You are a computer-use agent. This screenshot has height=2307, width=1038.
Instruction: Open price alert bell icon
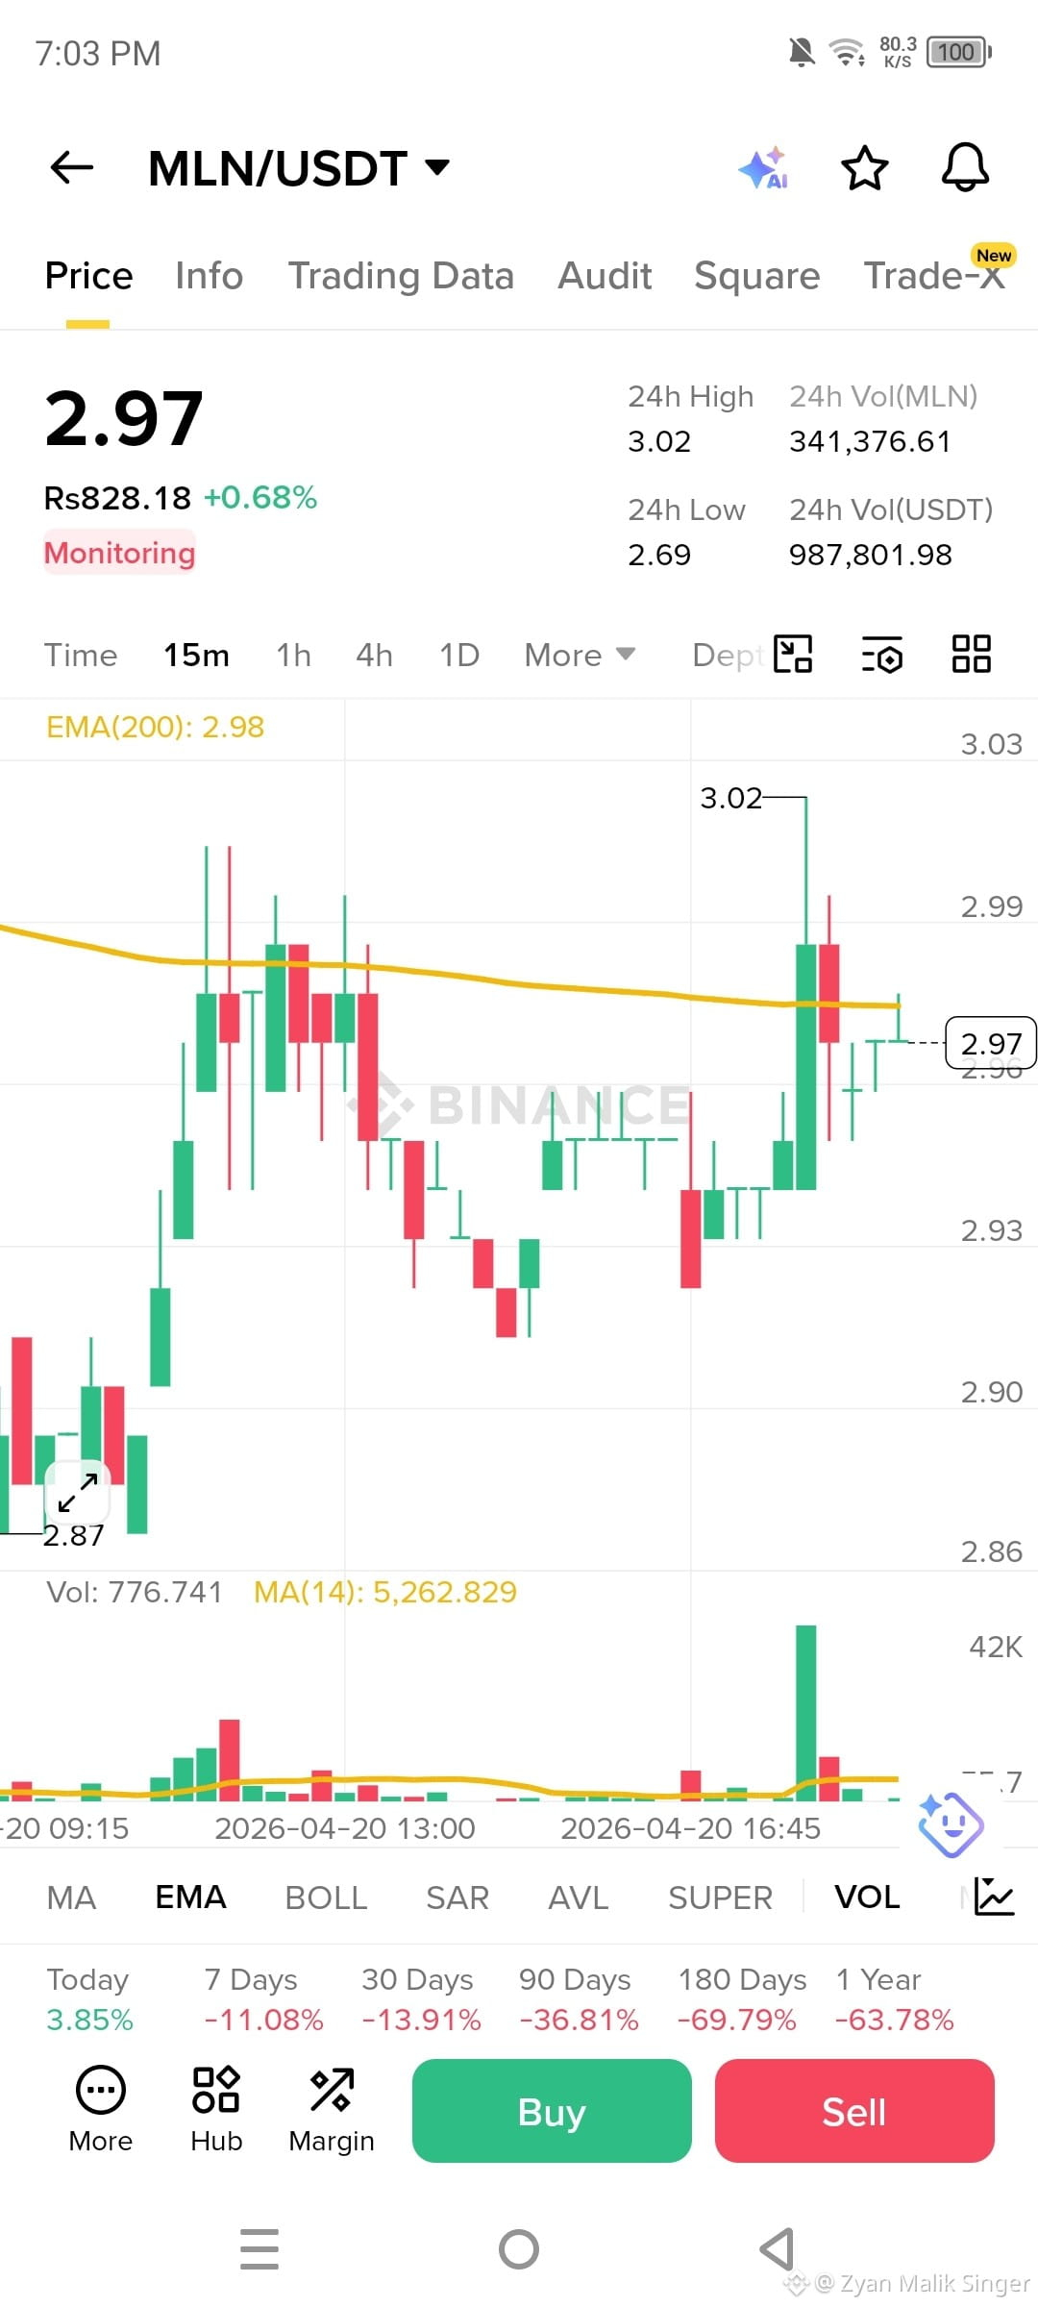[x=965, y=168]
